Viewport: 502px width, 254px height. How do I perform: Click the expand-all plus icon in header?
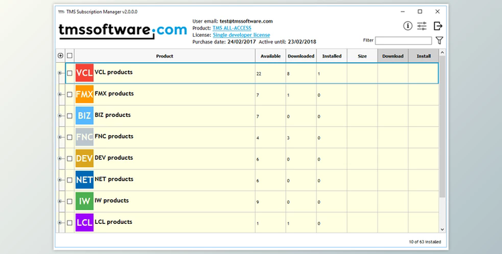pos(60,55)
